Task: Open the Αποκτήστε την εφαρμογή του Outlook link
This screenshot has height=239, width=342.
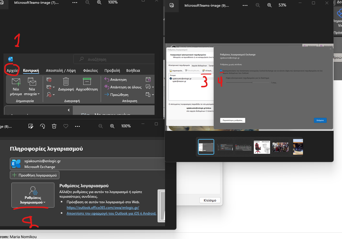Action: tap(111, 213)
